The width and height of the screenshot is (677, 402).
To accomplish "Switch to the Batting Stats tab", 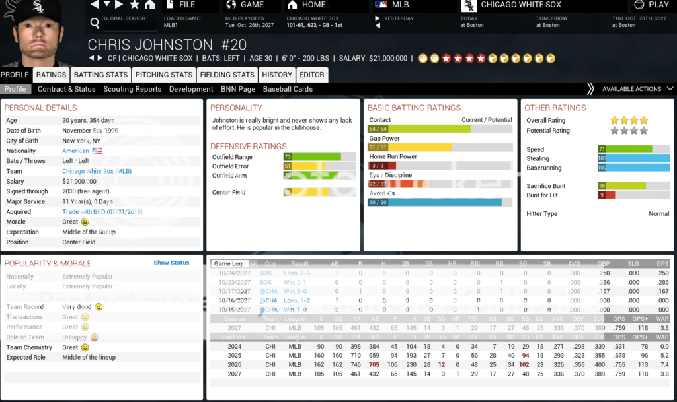I will pos(100,75).
